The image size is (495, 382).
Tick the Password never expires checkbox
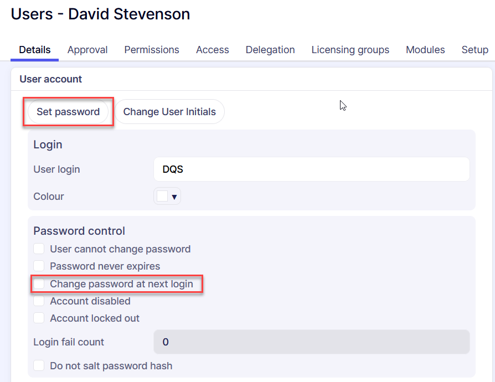tap(39, 266)
